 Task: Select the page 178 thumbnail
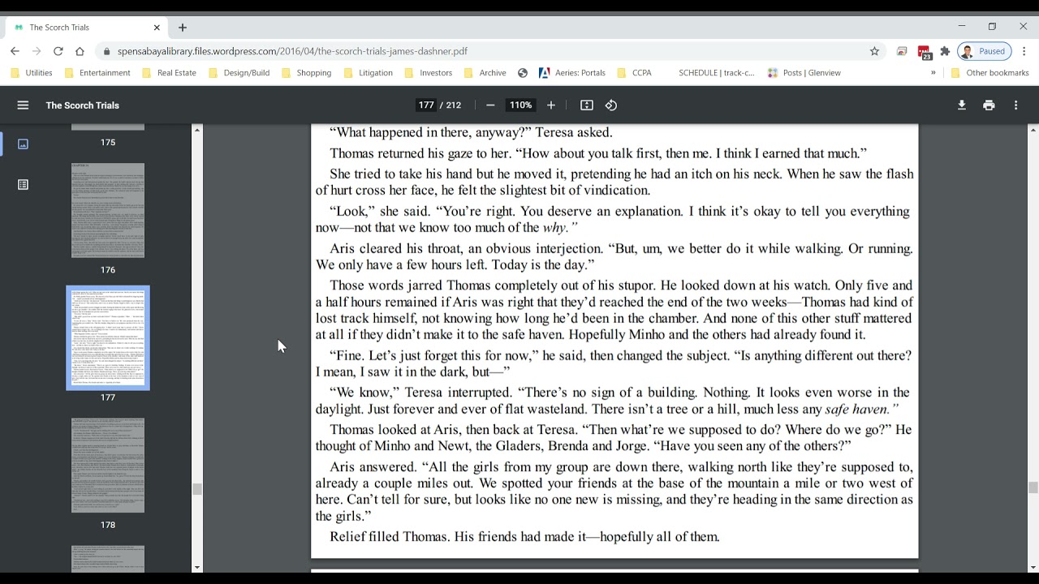pos(108,466)
